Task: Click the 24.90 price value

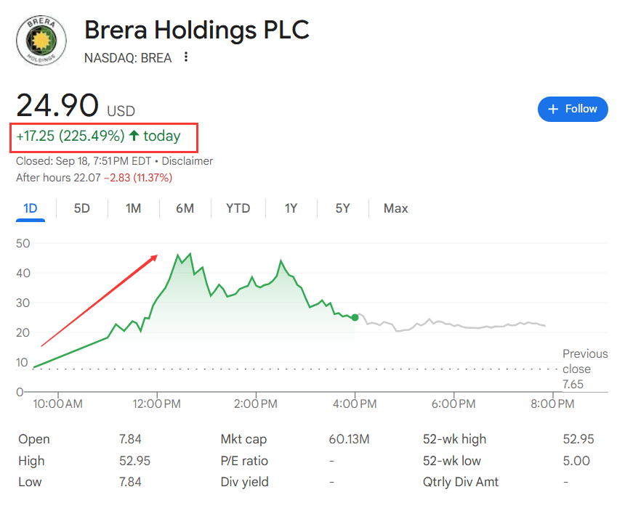Action: [57, 106]
